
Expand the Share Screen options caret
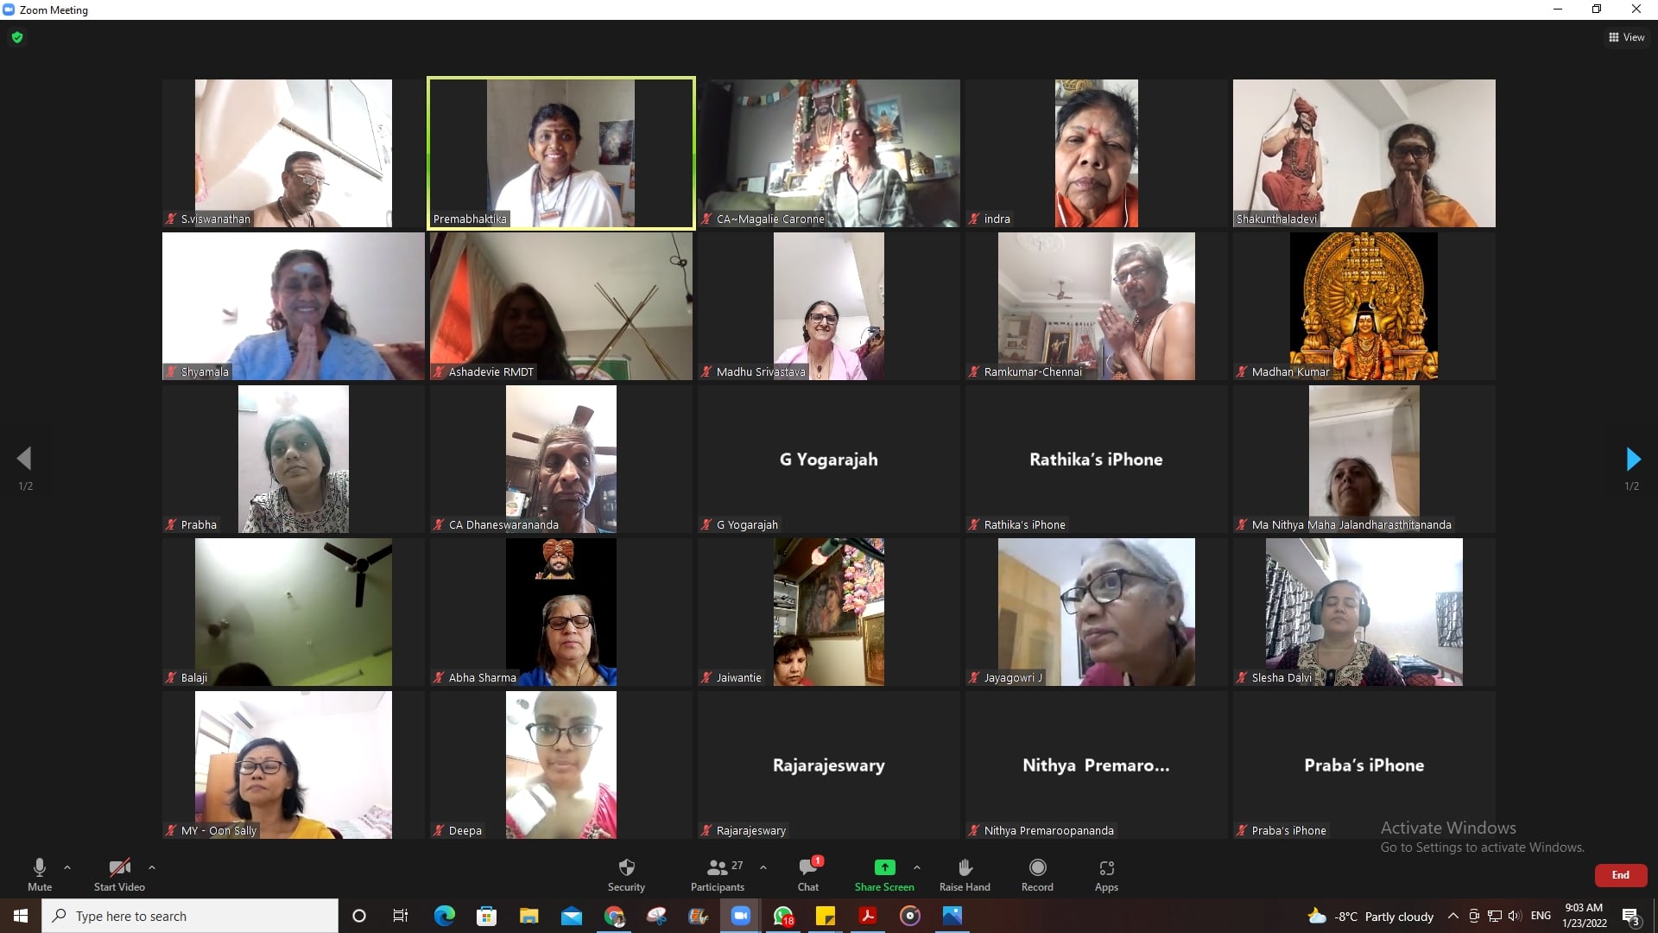coord(916,866)
